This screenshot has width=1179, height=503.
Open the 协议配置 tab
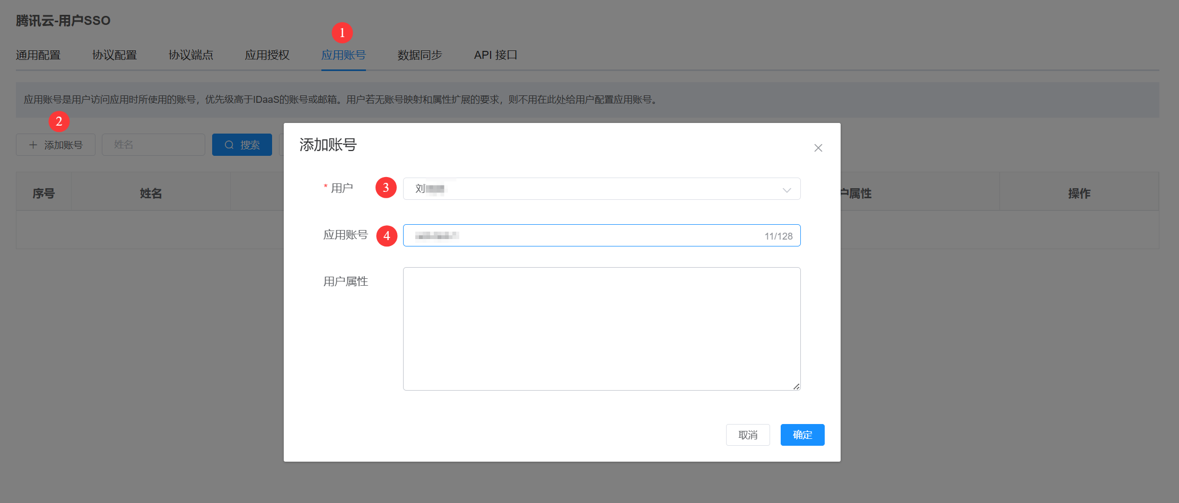115,55
